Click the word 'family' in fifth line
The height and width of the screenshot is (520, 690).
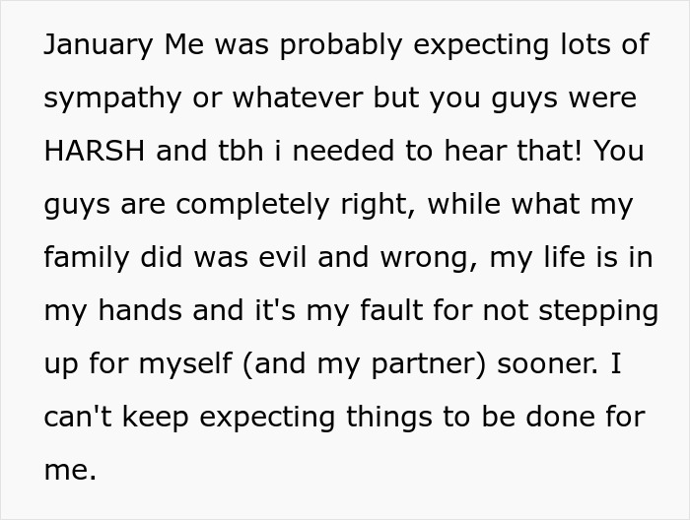coord(87,258)
